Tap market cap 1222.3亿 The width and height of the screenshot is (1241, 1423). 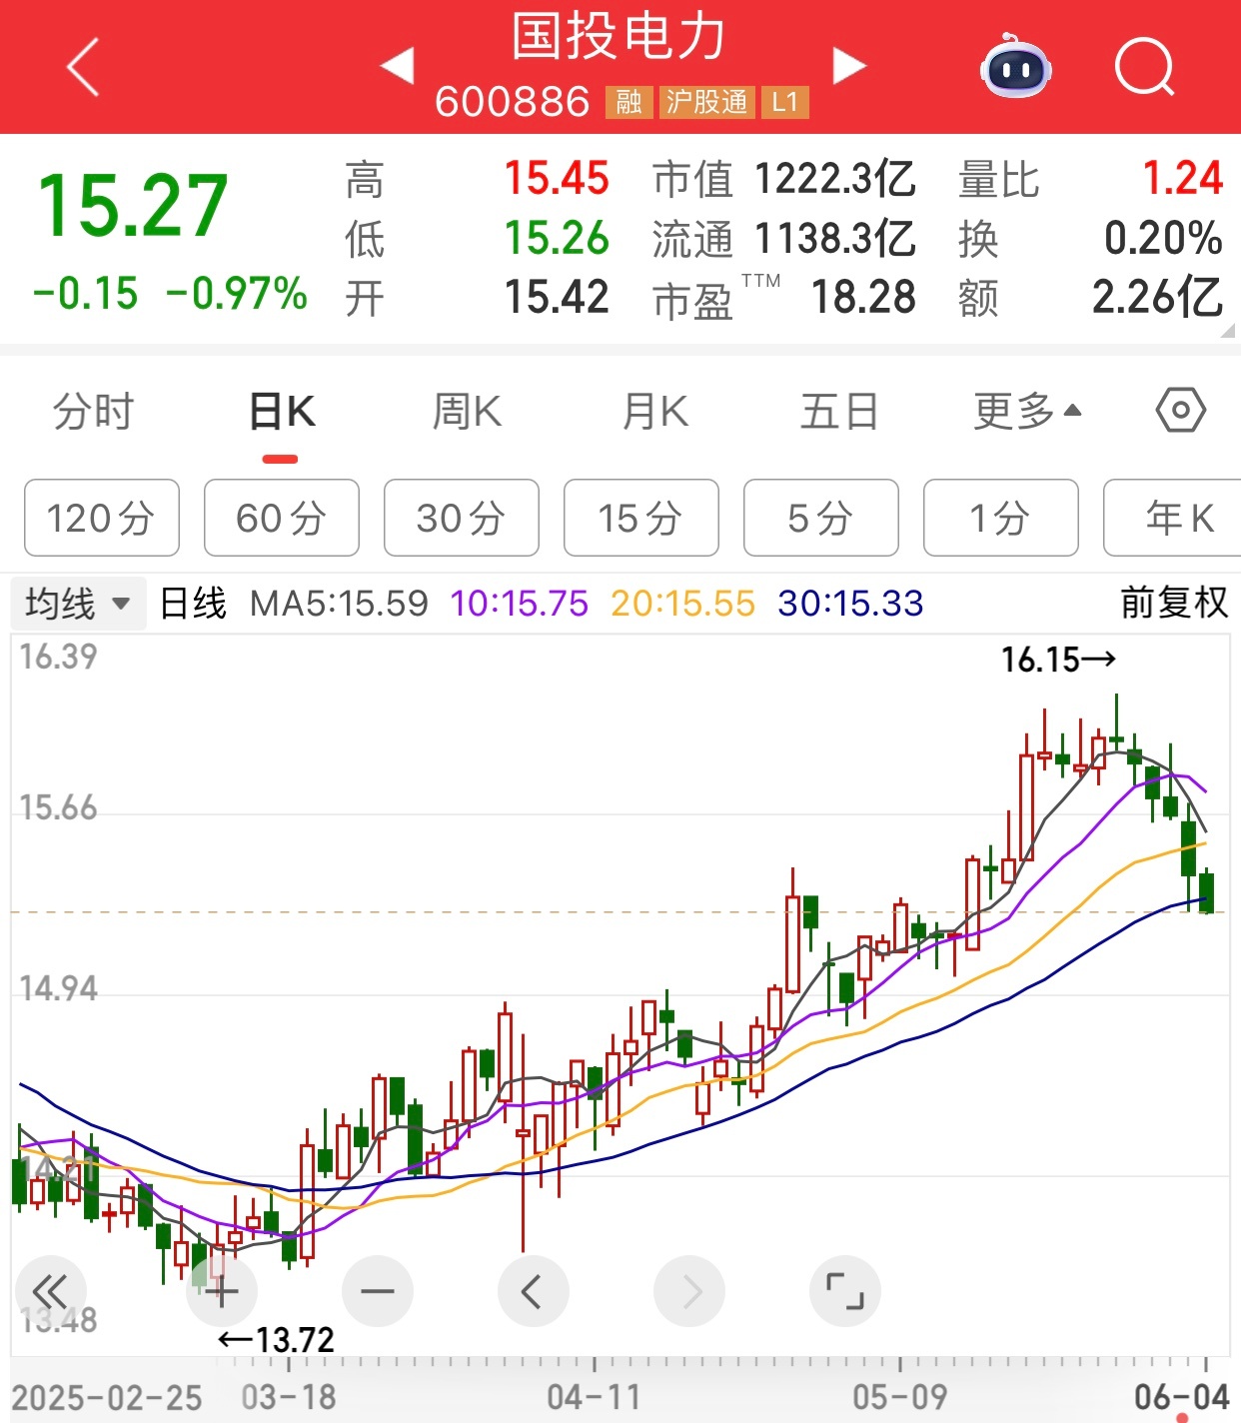coord(835,179)
